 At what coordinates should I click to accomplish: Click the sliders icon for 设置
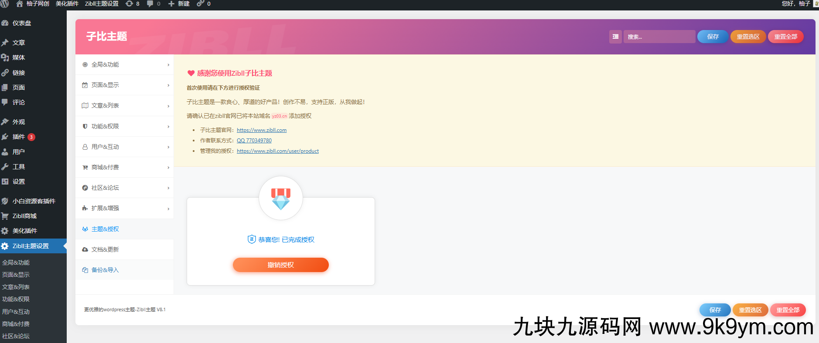point(5,182)
